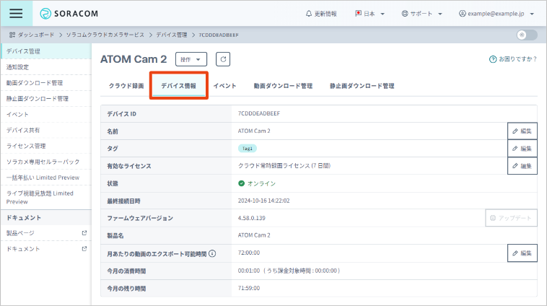
Task: Open ライセンス管理 in the sidebar
Action: click(x=45, y=146)
